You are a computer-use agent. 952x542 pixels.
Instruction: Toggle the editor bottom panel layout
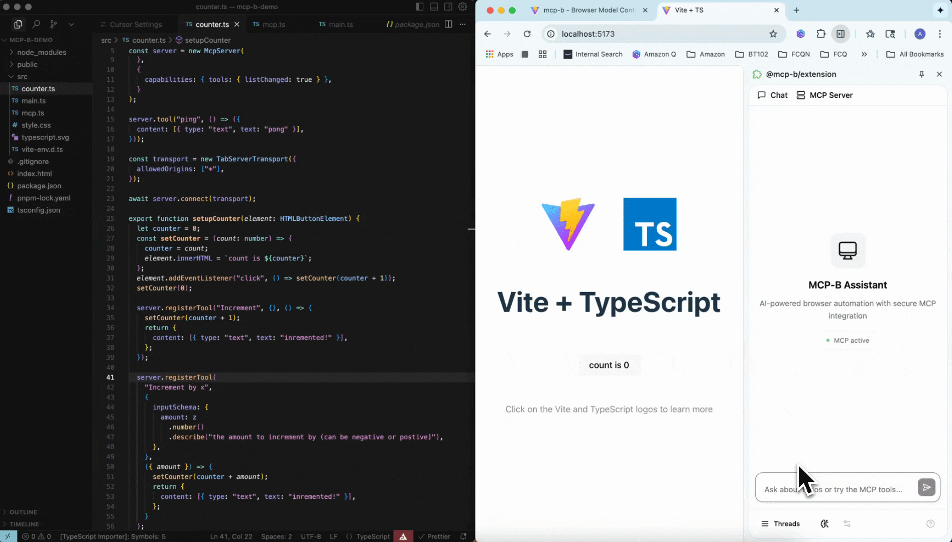[434, 7]
